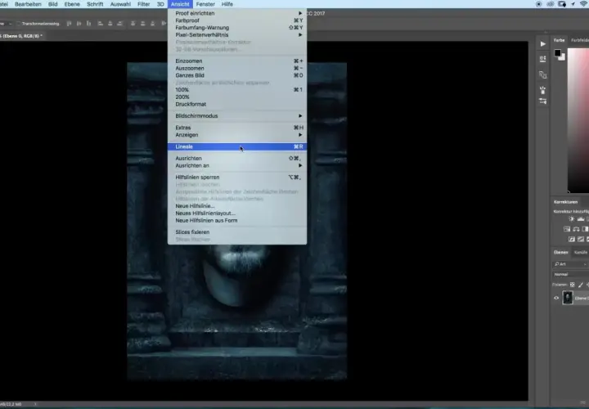Expand the Pixel-Seitenverhältnis submenu
589x409 pixels.
coord(237,34)
